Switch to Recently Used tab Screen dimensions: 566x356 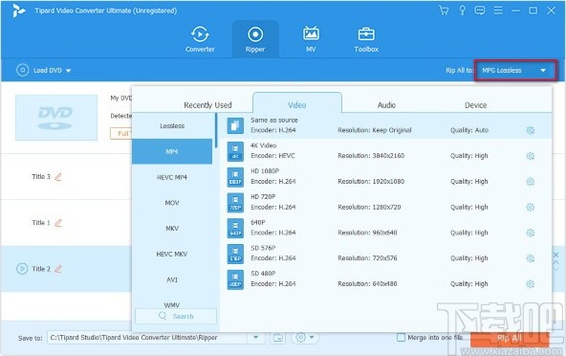(x=207, y=105)
